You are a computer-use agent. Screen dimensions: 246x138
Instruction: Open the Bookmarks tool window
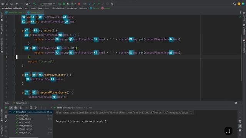[x=2, y=115]
